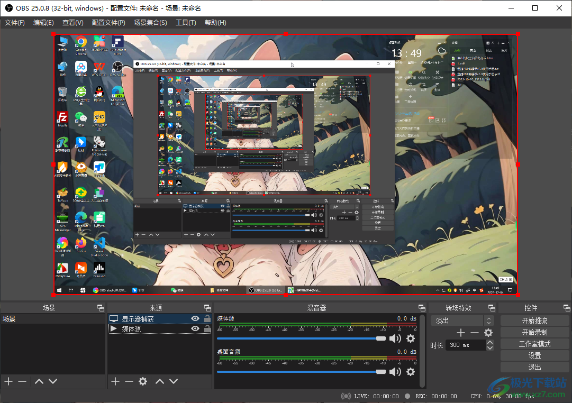
Task: Click the OBS logo in the title bar
Action: tap(9, 8)
